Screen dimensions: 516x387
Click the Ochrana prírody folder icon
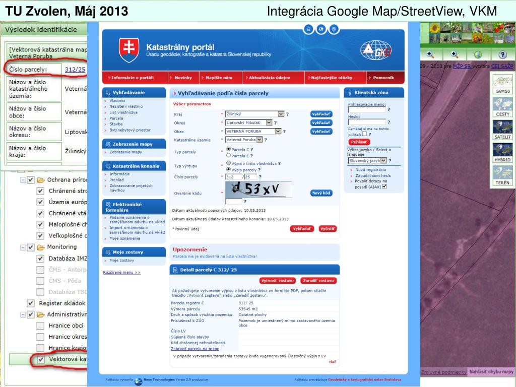(x=41, y=180)
